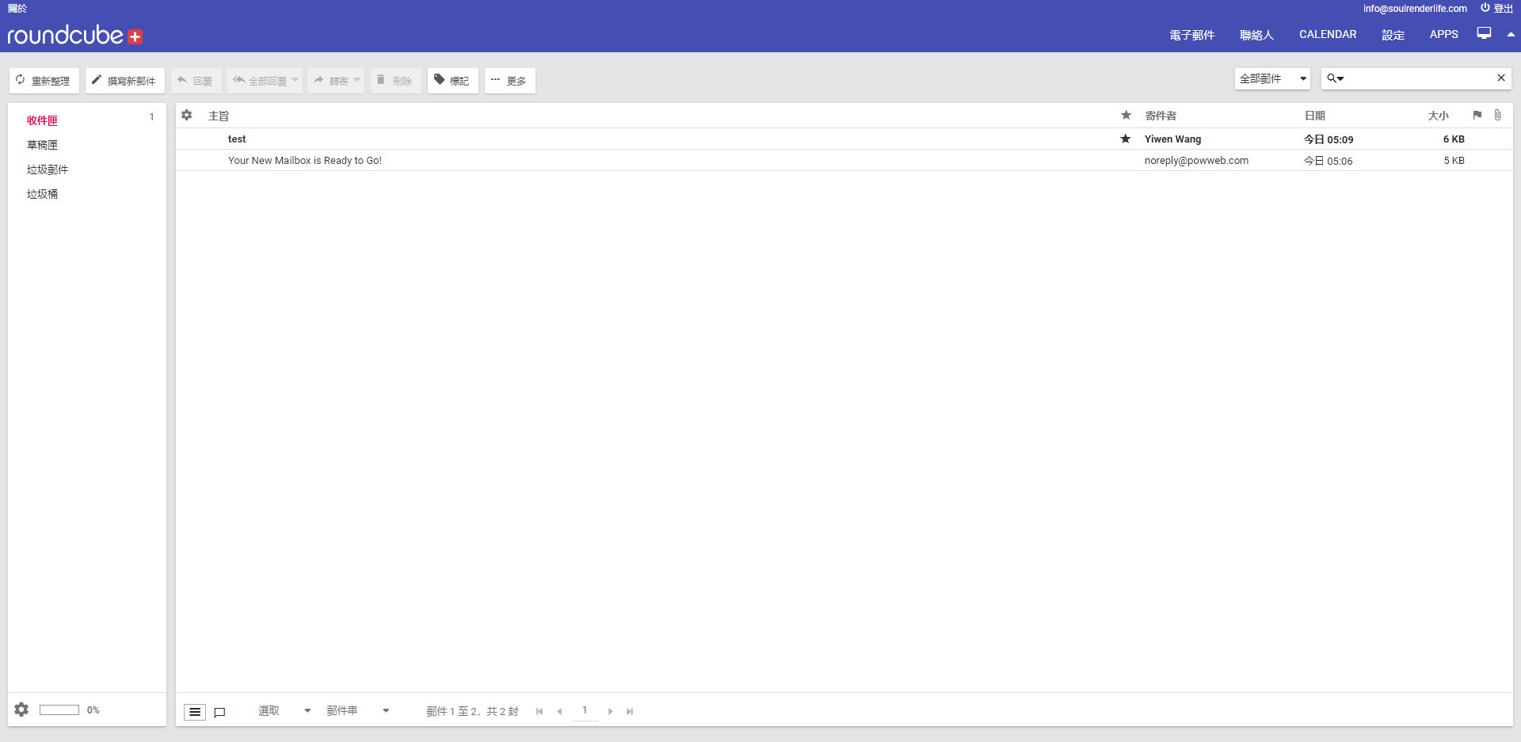Screen dimensions: 1521x742
Task: Click the 重新整理 refresh button
Action: click(44, 81)
